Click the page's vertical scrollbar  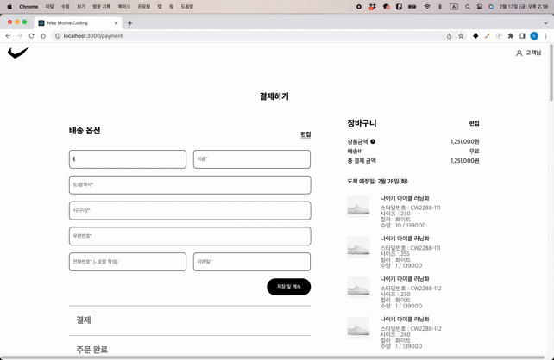click(551, 72)
